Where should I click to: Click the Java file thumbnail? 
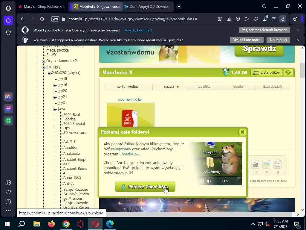(130, 115)
